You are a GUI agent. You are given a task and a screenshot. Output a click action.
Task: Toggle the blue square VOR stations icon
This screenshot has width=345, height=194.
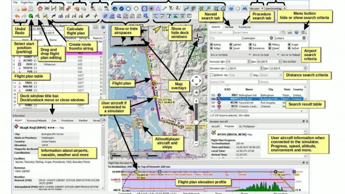pyautogui.click(x=144, y=9)
